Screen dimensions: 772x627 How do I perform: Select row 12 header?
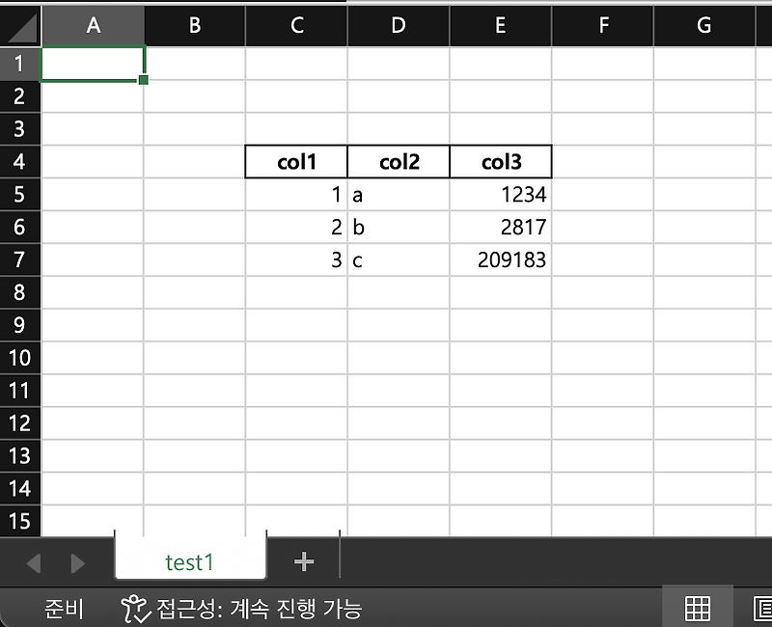pyautogui.click(x=19, y=423)
